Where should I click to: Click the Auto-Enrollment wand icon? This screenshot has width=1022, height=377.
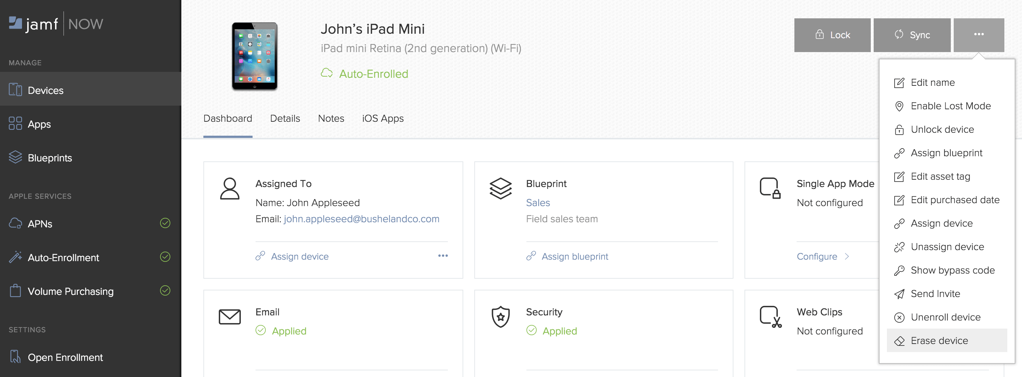(15, 257)
